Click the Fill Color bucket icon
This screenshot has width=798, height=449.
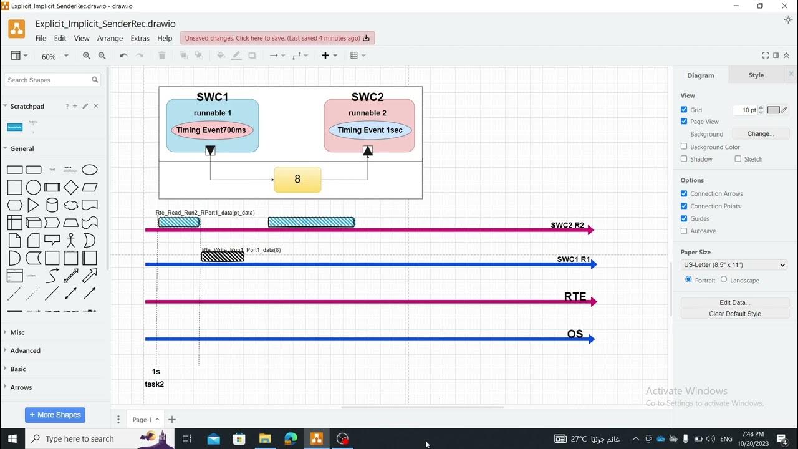click(x=221, y=56)
